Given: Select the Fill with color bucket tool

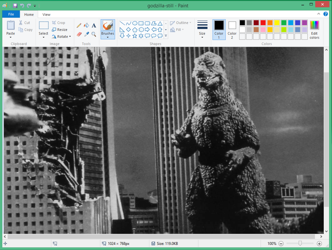Looking at the screenshot, I should [x=86, y=25].
